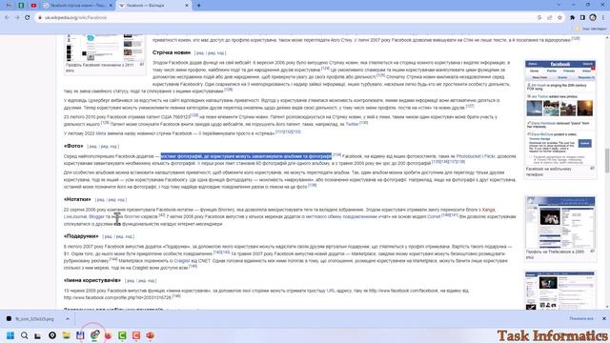The image size is (610, 343).
Task: Enlarge the mobile Facebook image via enlarge icon
Action: tap(592, 169)
